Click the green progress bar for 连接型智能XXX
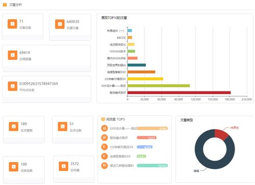Image resolution: width=255 pixels, height=185 pixels. (141, 157)
